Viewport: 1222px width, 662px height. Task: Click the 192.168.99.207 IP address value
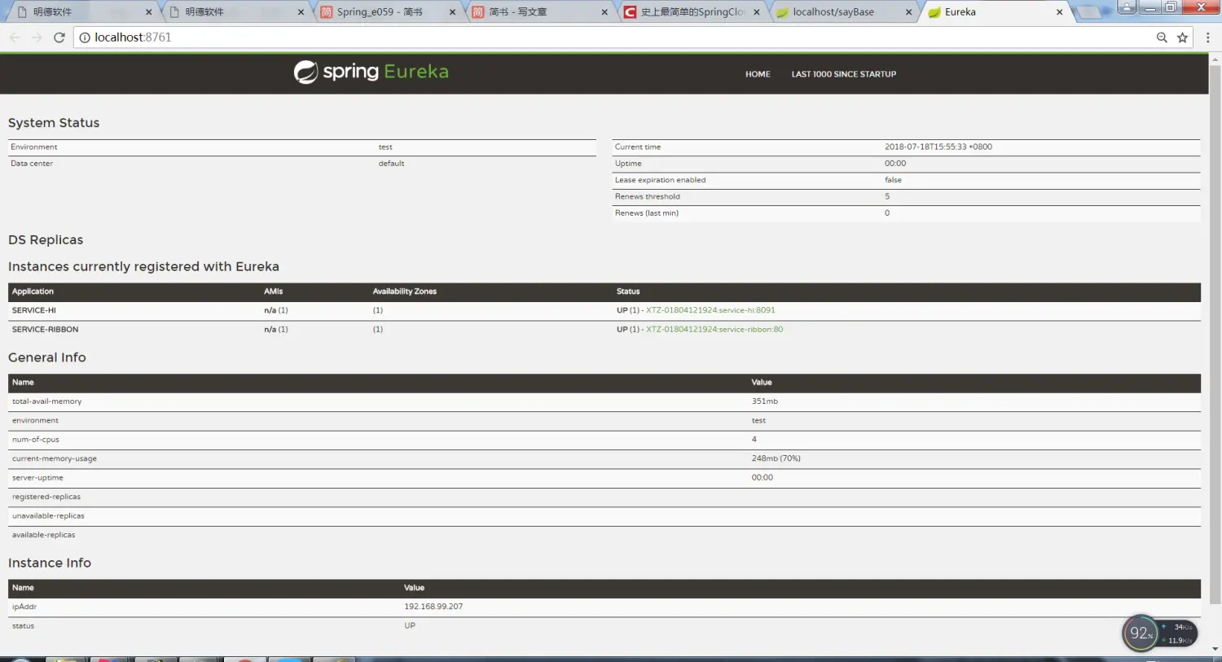(433, 607)
